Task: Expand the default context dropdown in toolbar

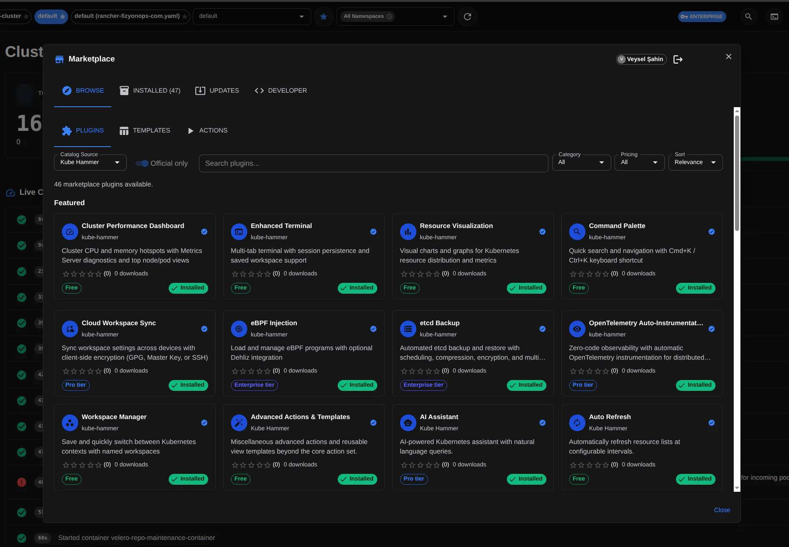Action: tap(252, 17)
